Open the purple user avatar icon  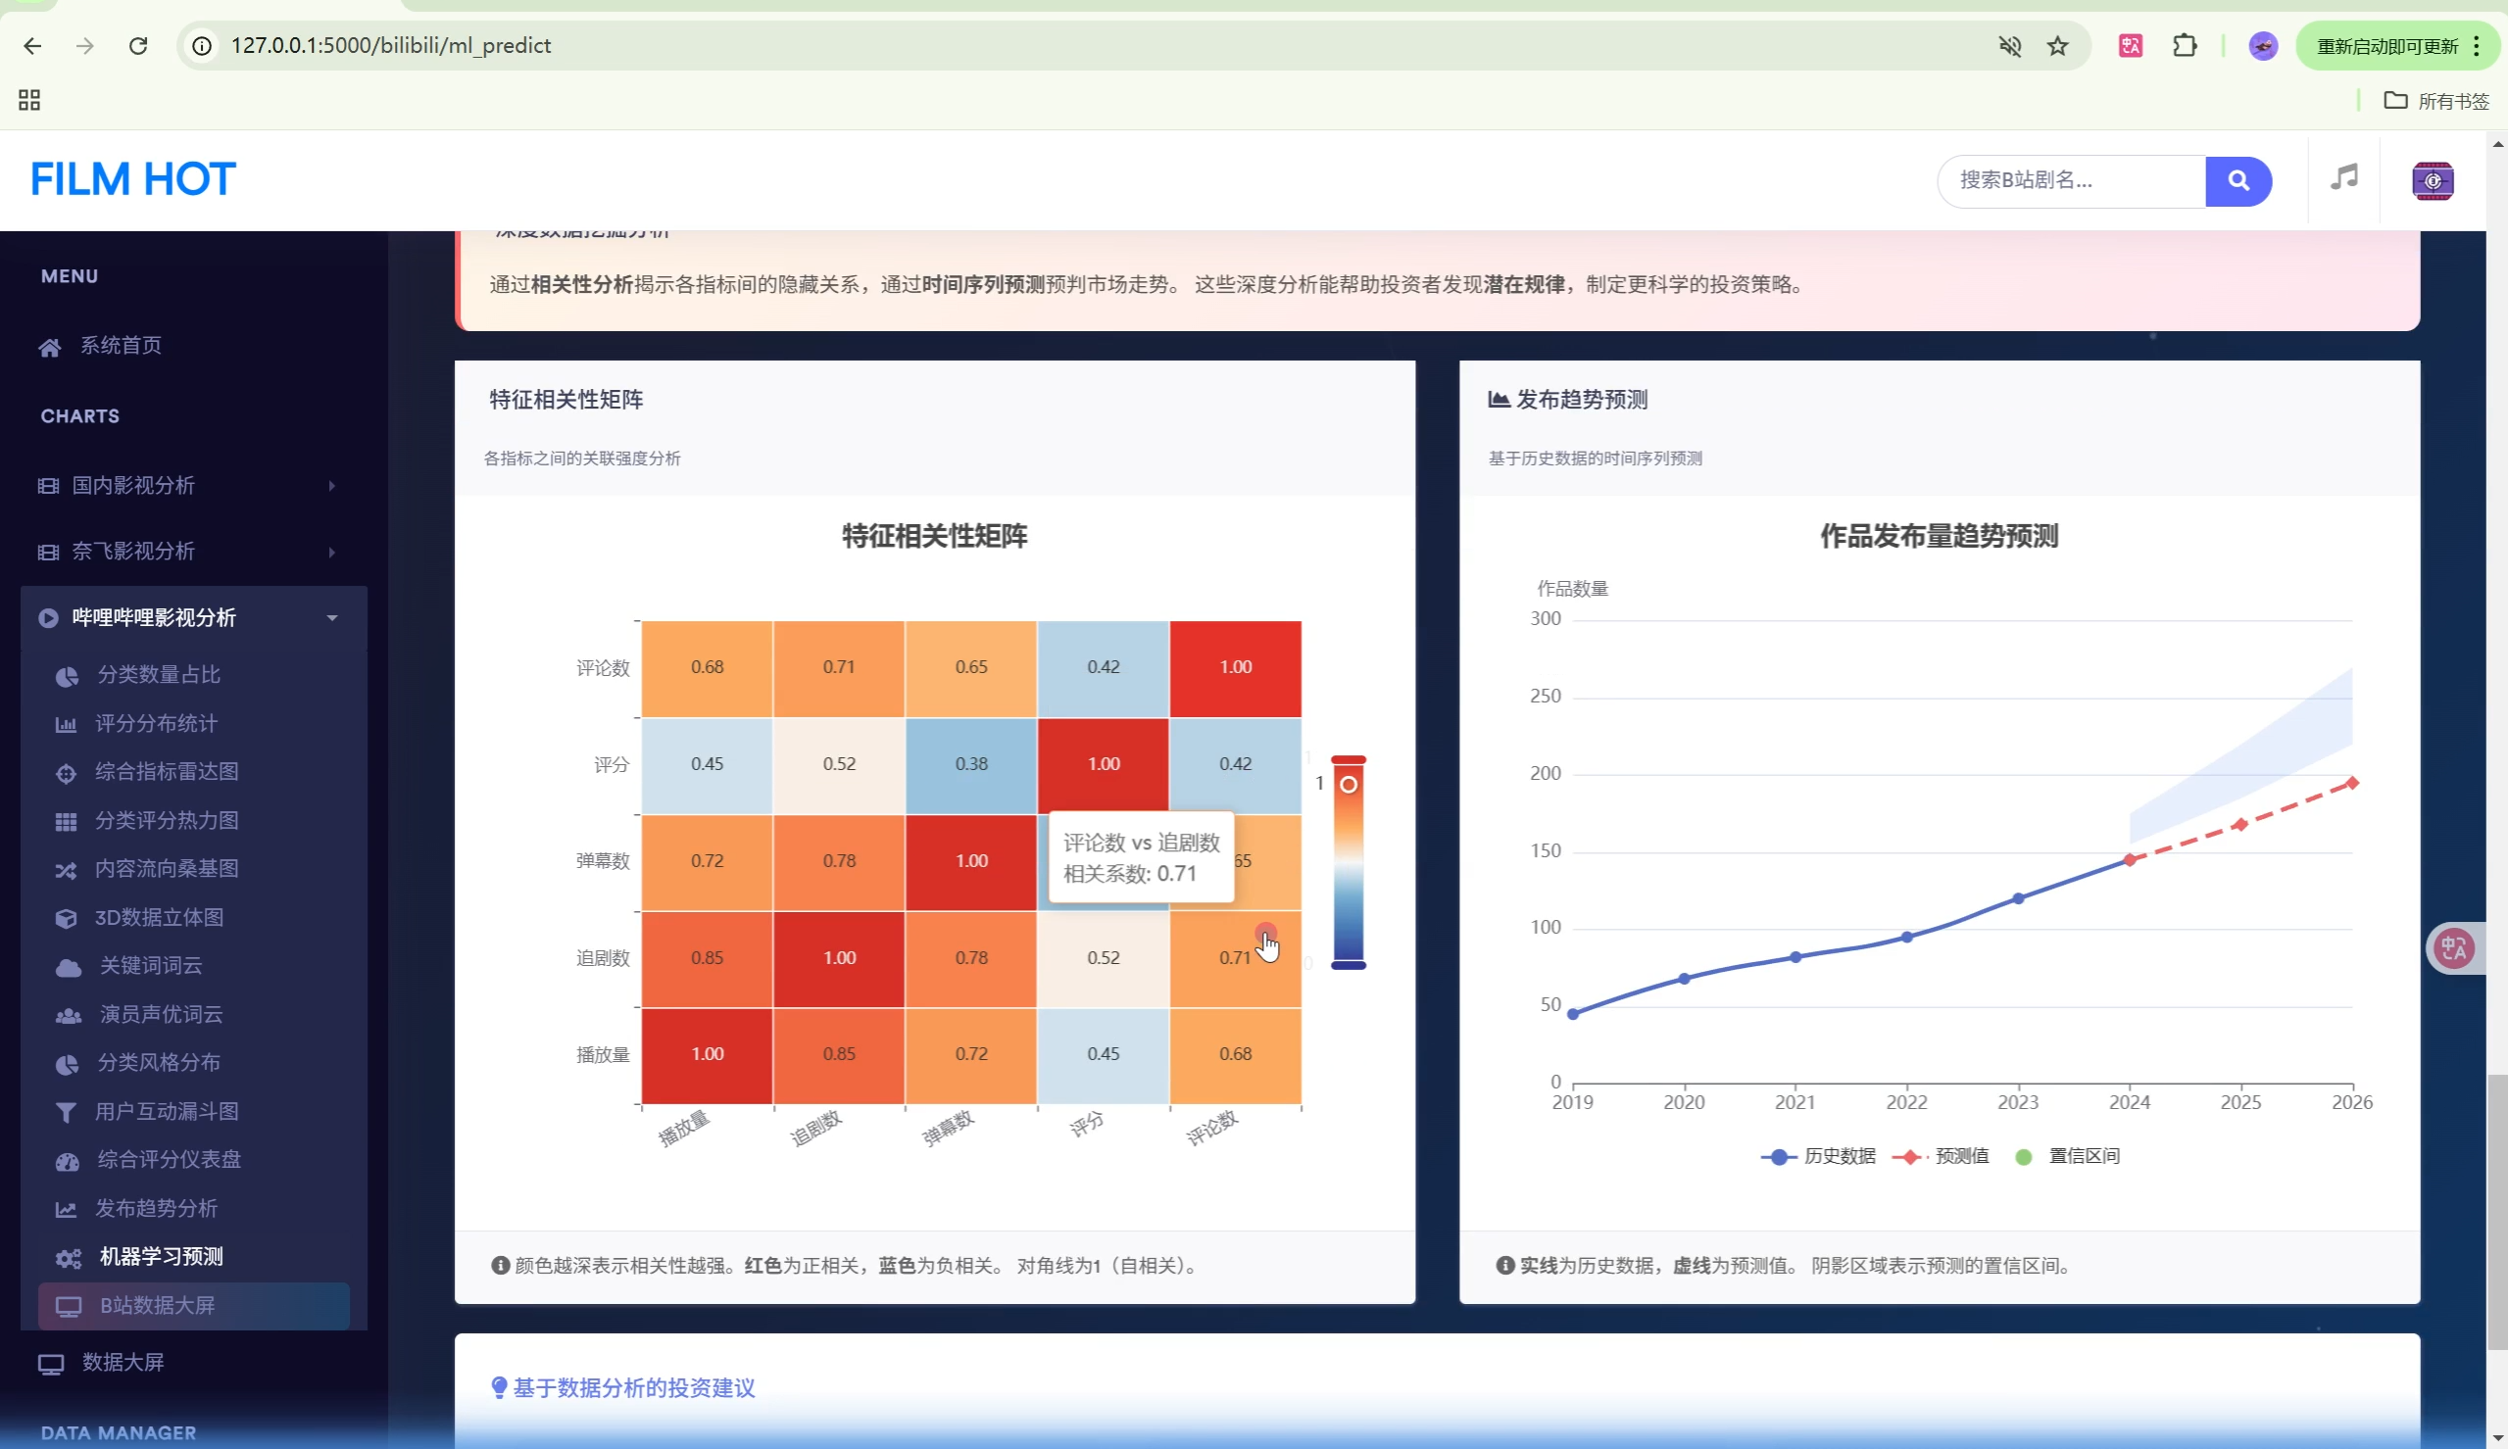[2432, 180]
